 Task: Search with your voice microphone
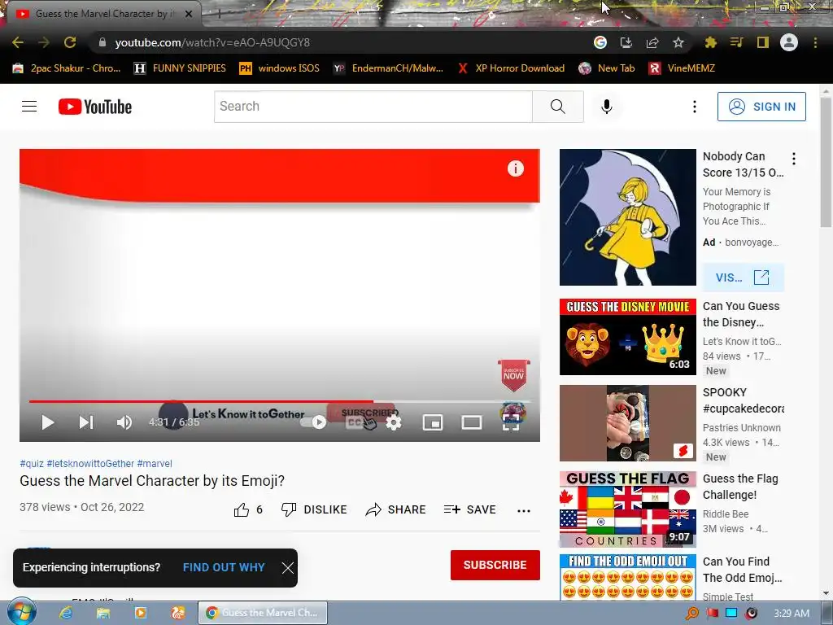[606, 107]
